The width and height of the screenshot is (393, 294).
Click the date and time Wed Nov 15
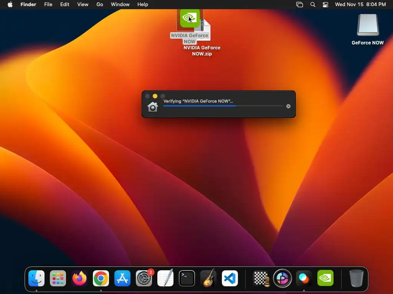point(360,5)
